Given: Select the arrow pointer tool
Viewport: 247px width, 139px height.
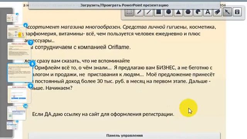Looking at the screenshot, I should pos(227,12).
